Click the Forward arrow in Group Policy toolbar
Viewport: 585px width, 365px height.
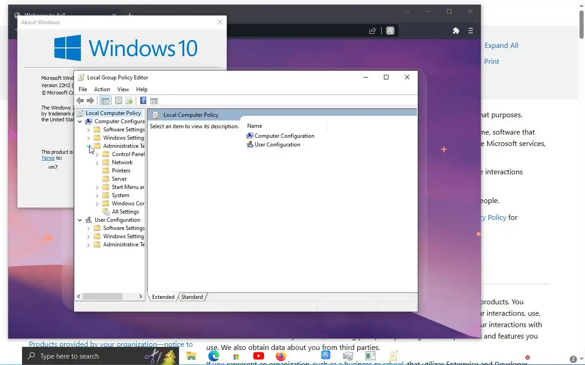(x=90, y=101)
